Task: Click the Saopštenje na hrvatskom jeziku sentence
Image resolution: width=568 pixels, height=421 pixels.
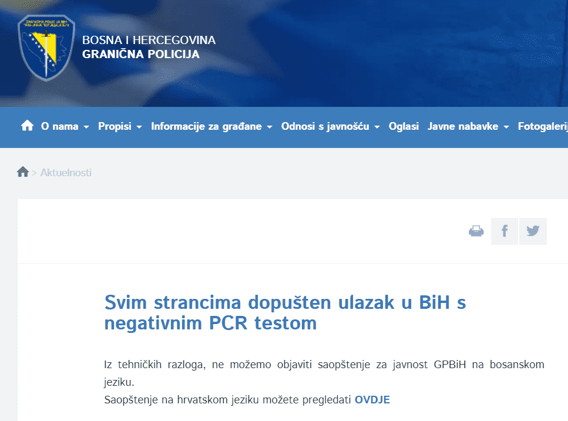Action: 228,400
